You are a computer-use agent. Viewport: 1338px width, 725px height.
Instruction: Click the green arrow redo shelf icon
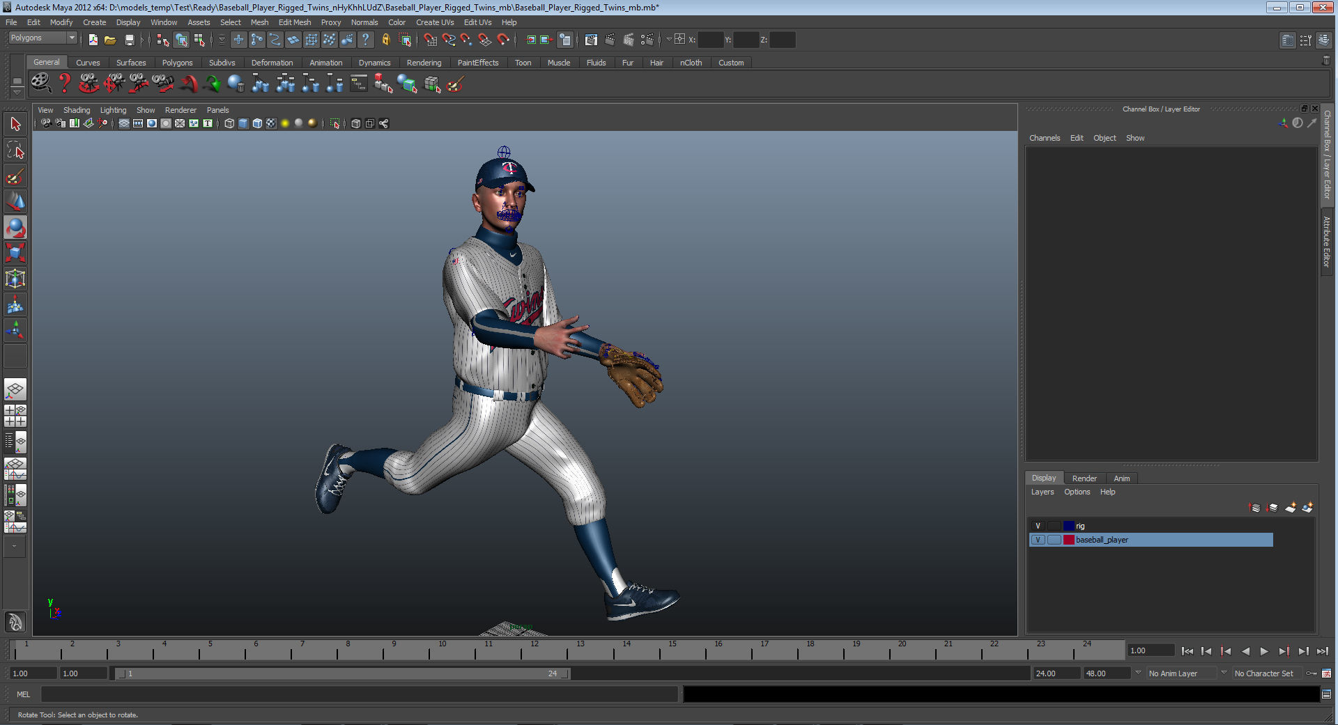coord(213,84)
